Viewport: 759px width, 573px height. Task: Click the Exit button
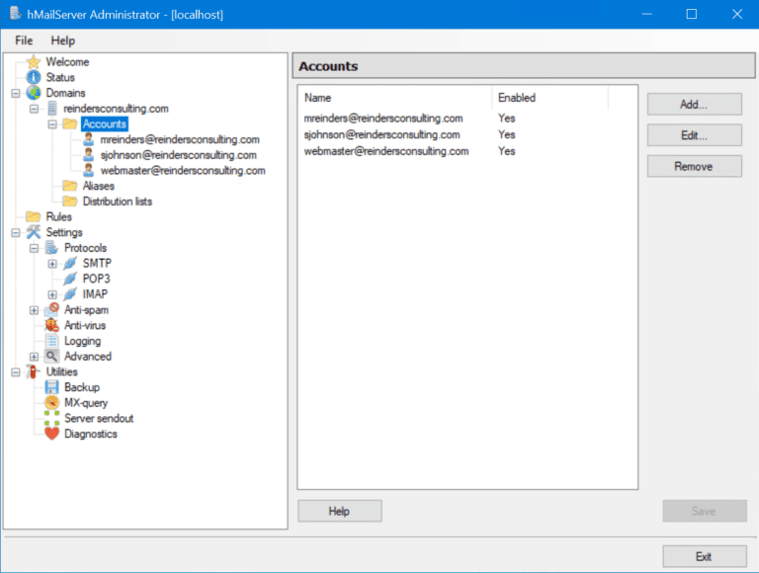[705, 556]
